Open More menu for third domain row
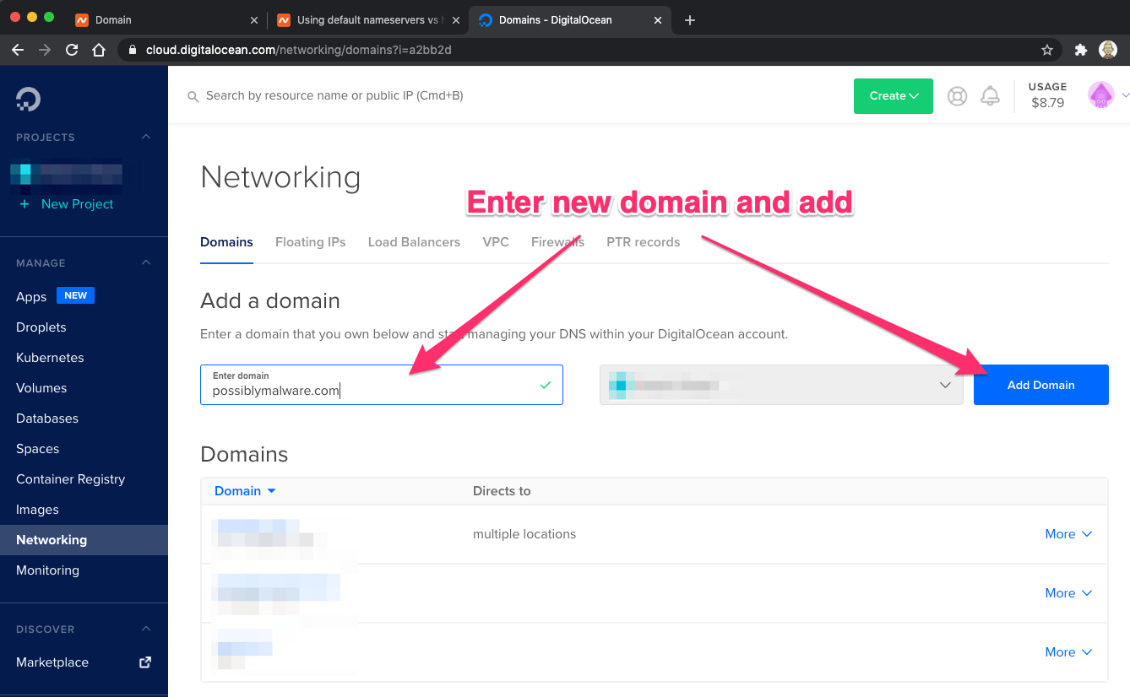1130x697 pixels. 1068,652
